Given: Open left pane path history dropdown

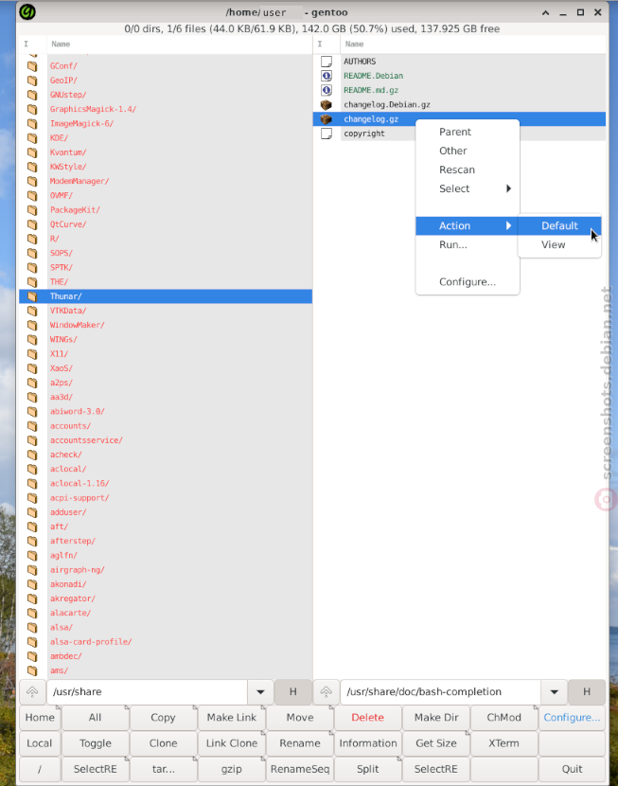Looking at the screenshot, I should tap(260, 691).
